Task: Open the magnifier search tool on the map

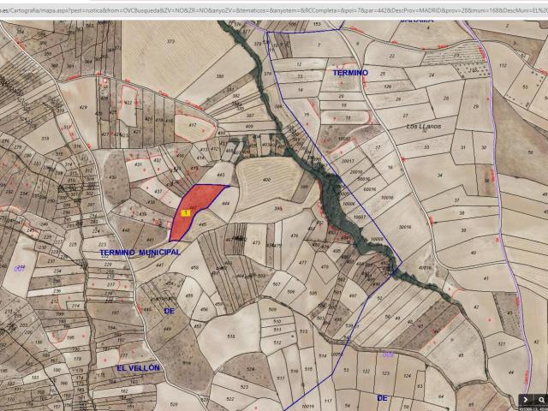Action: 540,400
